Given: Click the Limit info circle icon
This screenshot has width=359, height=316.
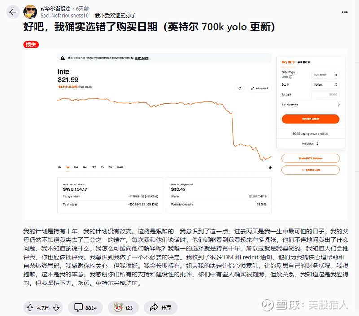Looking at the screenshot, I should tap(291, 77).
